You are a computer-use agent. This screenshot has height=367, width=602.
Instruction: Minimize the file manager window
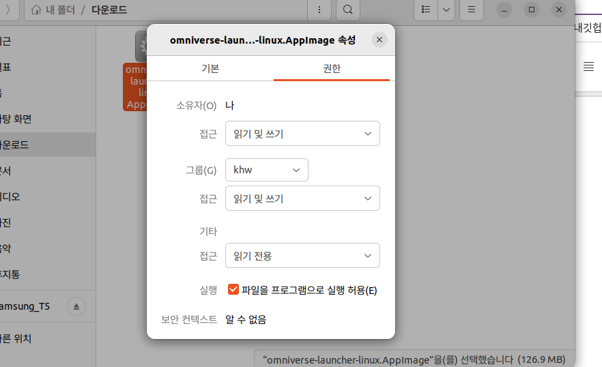pos(504,10)
